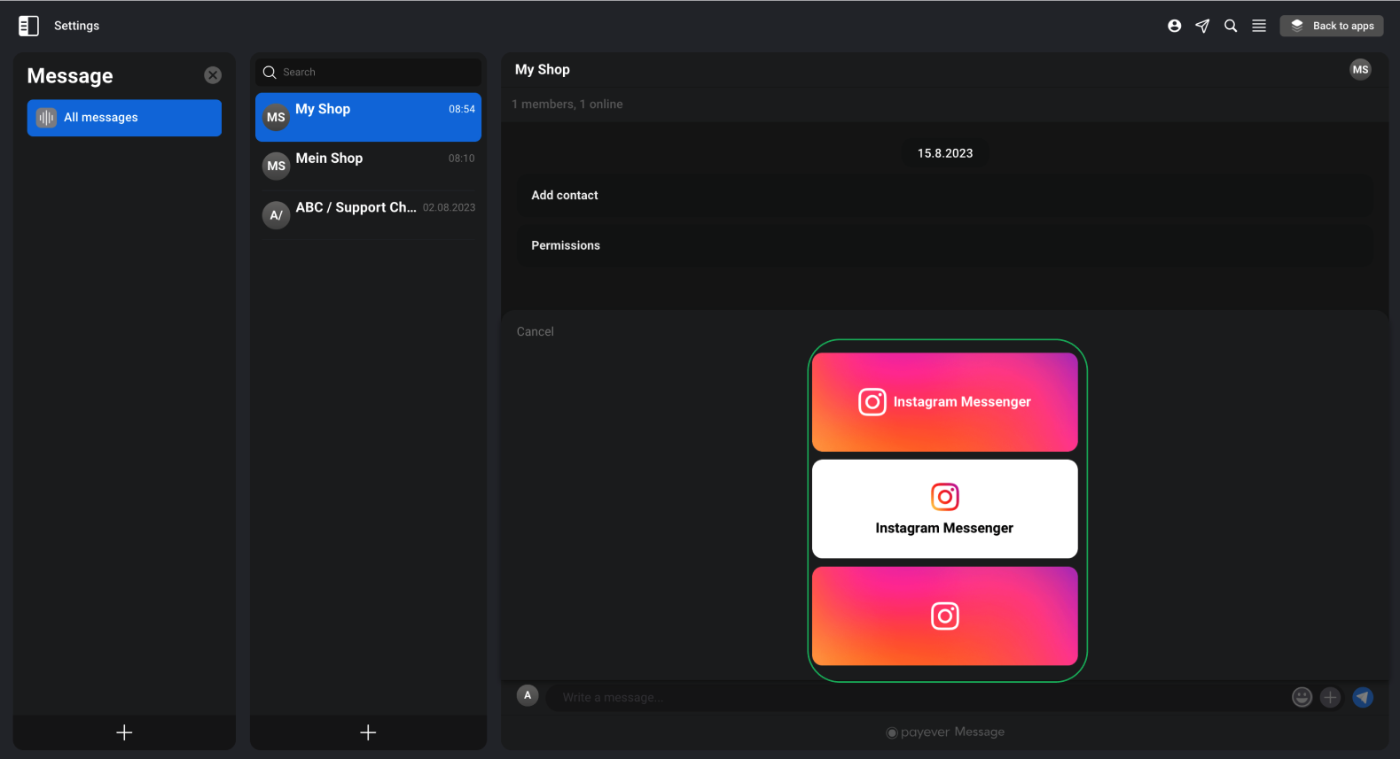
Task: Click the MS avatar of My Shop chat
Action: coord(277,117)
